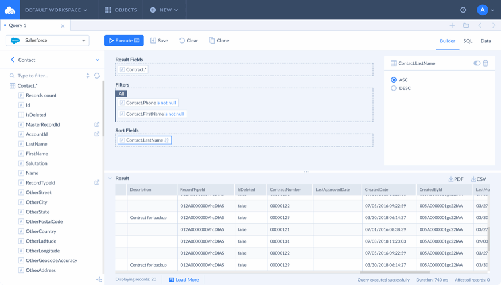Switch to the Data tab
The image size is (501, 285).
486,41
